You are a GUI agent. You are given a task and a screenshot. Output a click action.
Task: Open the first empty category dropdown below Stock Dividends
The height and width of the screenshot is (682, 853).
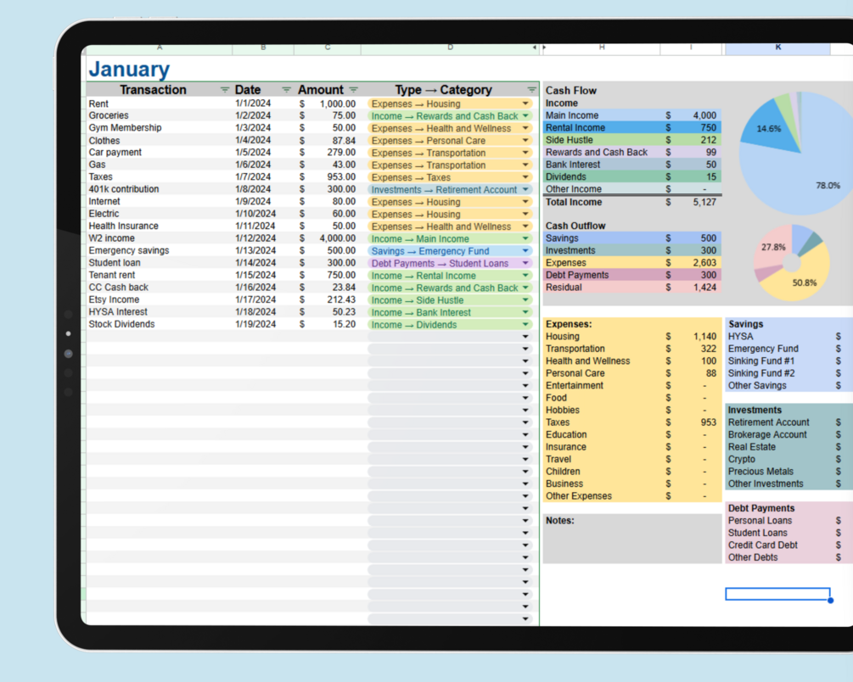(x=525, y=337)
